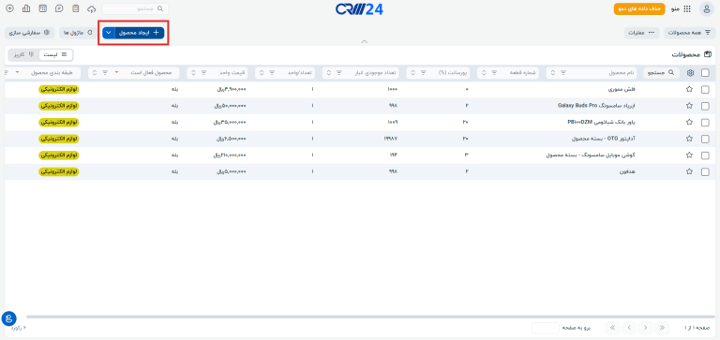720x340 pixels.
Task: Collapse the toolbar using the up chevron
Action: 365,41
